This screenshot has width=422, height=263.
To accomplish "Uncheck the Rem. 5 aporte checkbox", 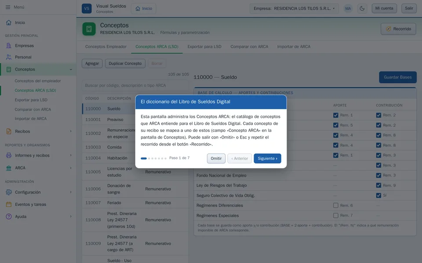I will 335,125.
